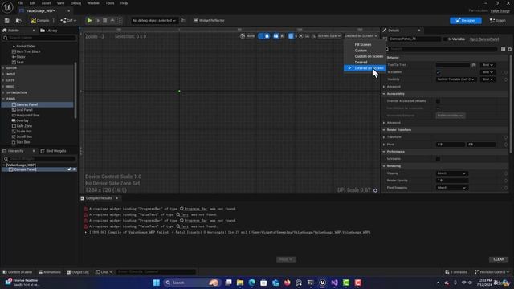The height and width of the screenshot is (289, 514).
Task: Open the Screen Size dropdown
Action: click(x=328, y=36)
